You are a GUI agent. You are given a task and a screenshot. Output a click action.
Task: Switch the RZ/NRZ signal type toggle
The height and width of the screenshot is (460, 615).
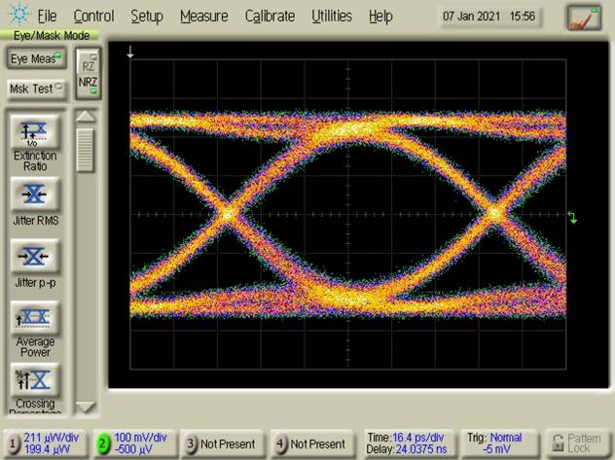[x=88, y=74]
